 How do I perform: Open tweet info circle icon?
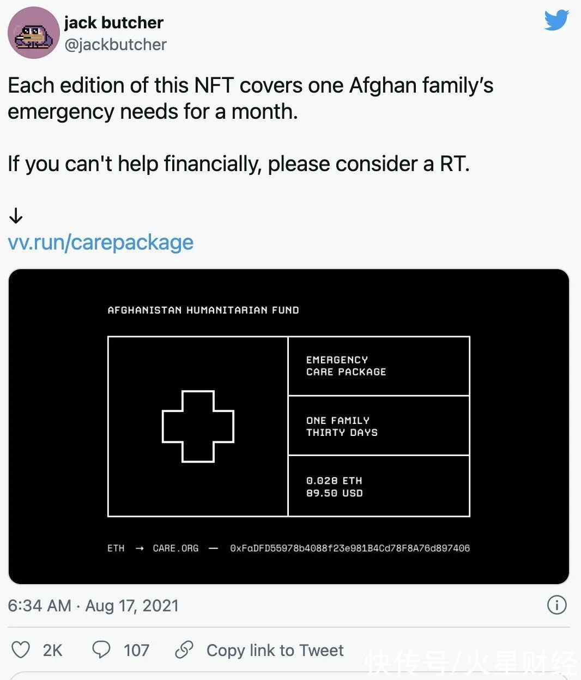pos(556,605)
